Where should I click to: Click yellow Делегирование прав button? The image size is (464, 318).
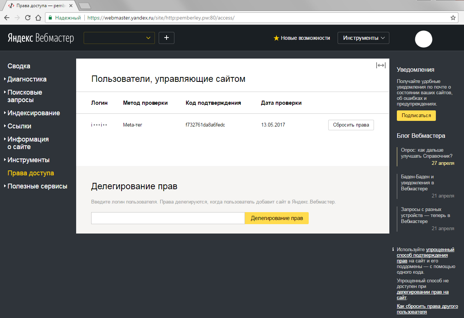point(277,218)
